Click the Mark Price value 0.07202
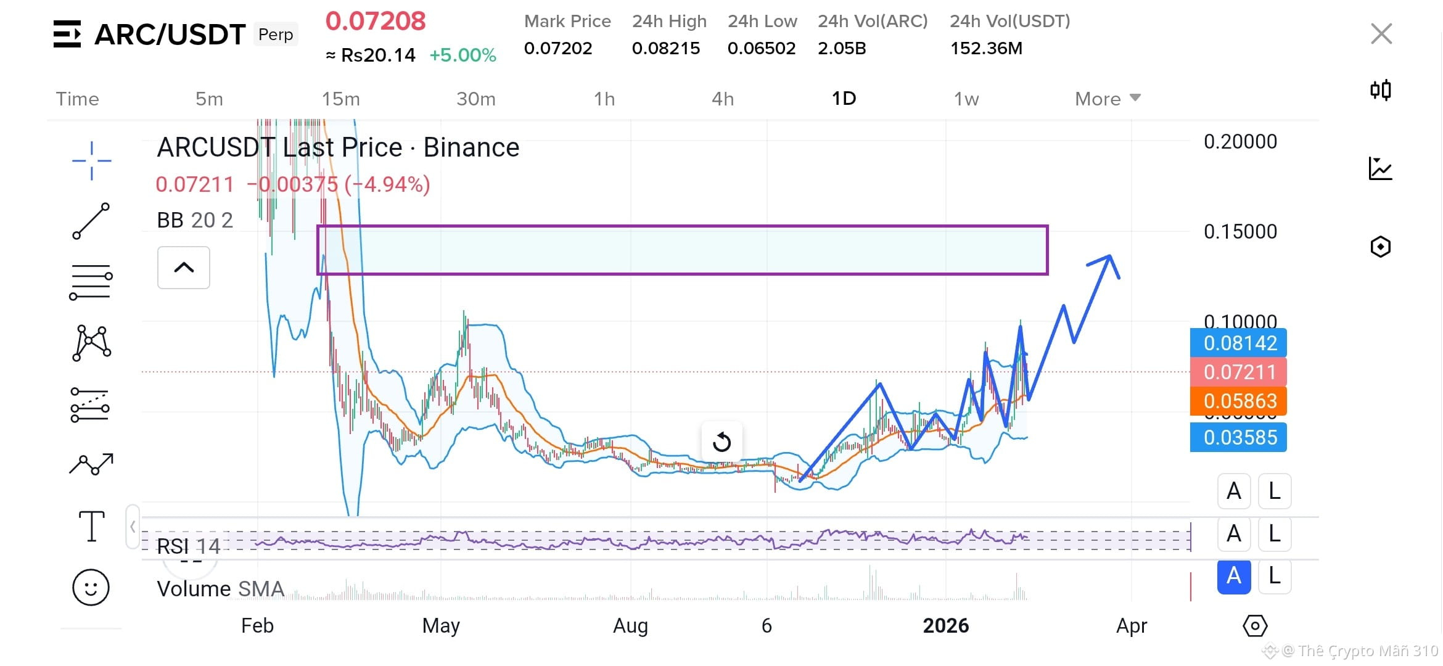 [x=558, y=48]
